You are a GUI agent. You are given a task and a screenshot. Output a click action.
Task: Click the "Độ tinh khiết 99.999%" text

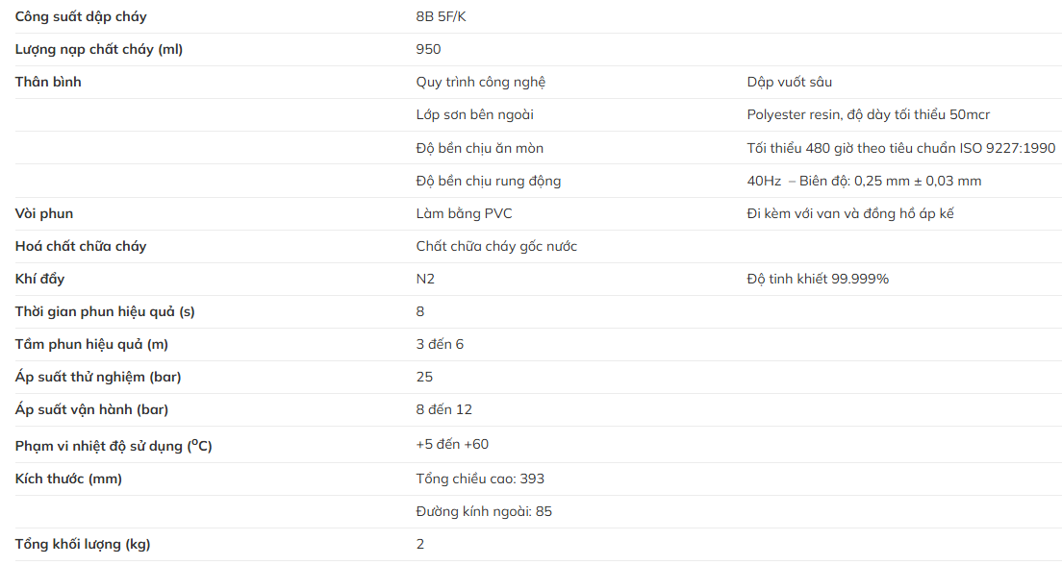(x=818, y=279)
